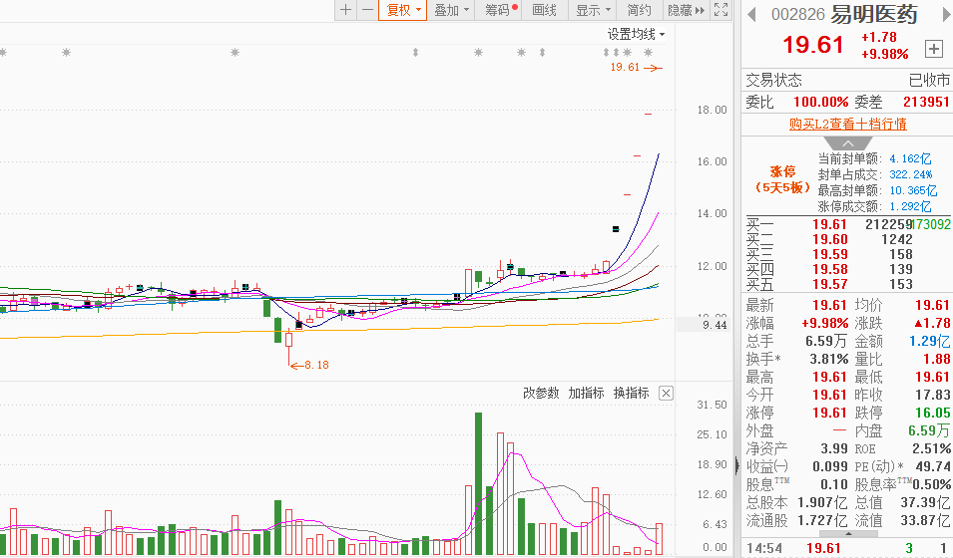Image resolution: width=953 pixels, height=558 pixels.
Task: Click 总手 value 6.59万
Action: tap(826, 341)
